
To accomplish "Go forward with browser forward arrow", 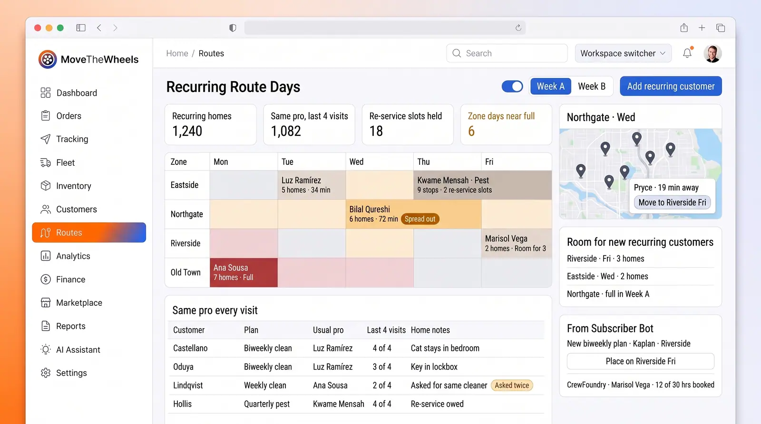I will (115, 28).
